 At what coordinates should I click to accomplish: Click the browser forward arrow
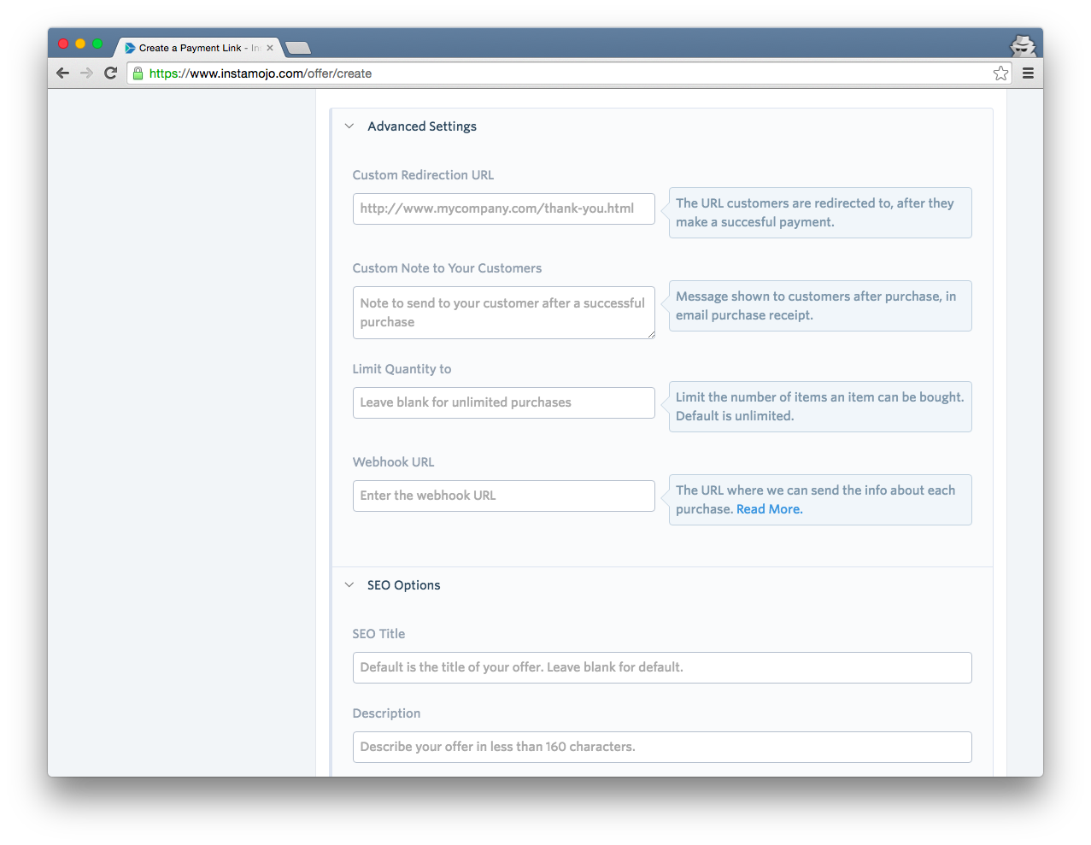point(86,73)
